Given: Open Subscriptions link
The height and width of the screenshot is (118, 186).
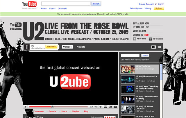Looking at the screenshot, I should (136, 8).
